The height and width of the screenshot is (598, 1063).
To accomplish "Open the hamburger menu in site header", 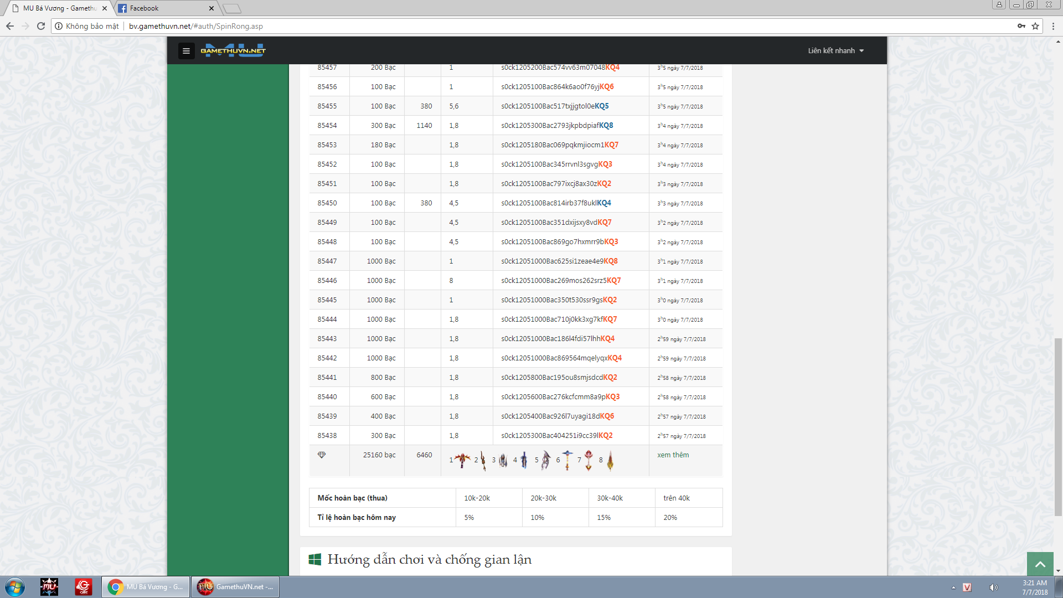I will coord(186,51).
